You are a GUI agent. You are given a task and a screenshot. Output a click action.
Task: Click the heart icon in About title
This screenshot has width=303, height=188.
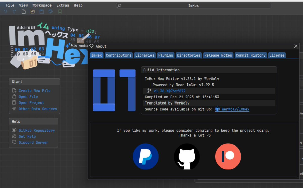(92, 46)
